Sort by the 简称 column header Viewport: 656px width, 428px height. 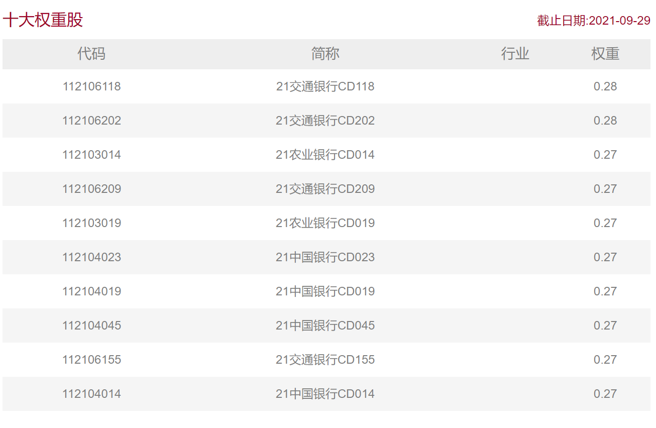pos(325,54)
